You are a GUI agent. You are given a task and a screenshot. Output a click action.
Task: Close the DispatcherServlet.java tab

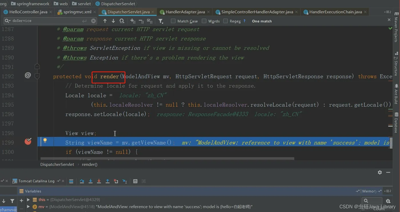pos(153,12)
